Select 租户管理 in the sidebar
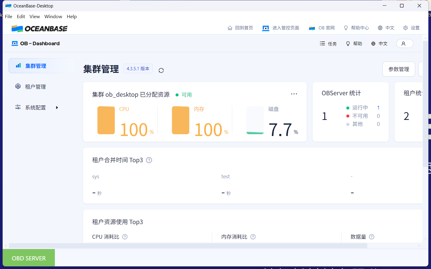 click(36, 86)
